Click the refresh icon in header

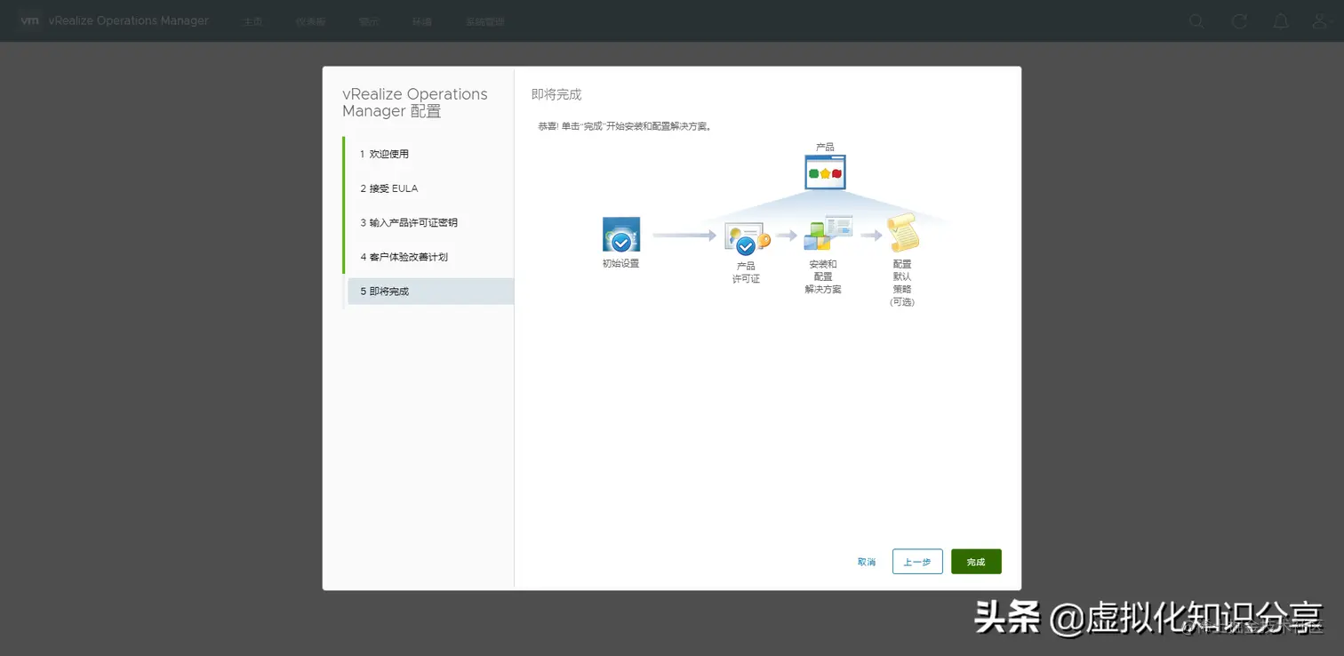(1238, 20)
